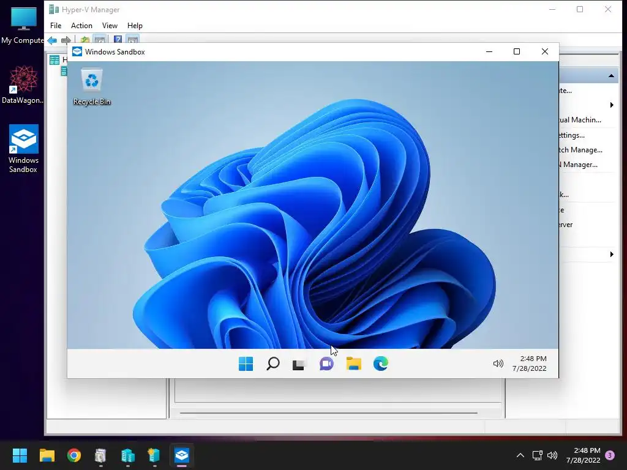Click the Search magnifier on the Sandbox taskbar
This screenshot has width=627, height=470.
[x=272, y=364]
